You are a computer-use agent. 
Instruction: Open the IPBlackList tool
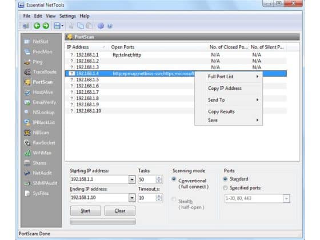[x=39, y=122]
